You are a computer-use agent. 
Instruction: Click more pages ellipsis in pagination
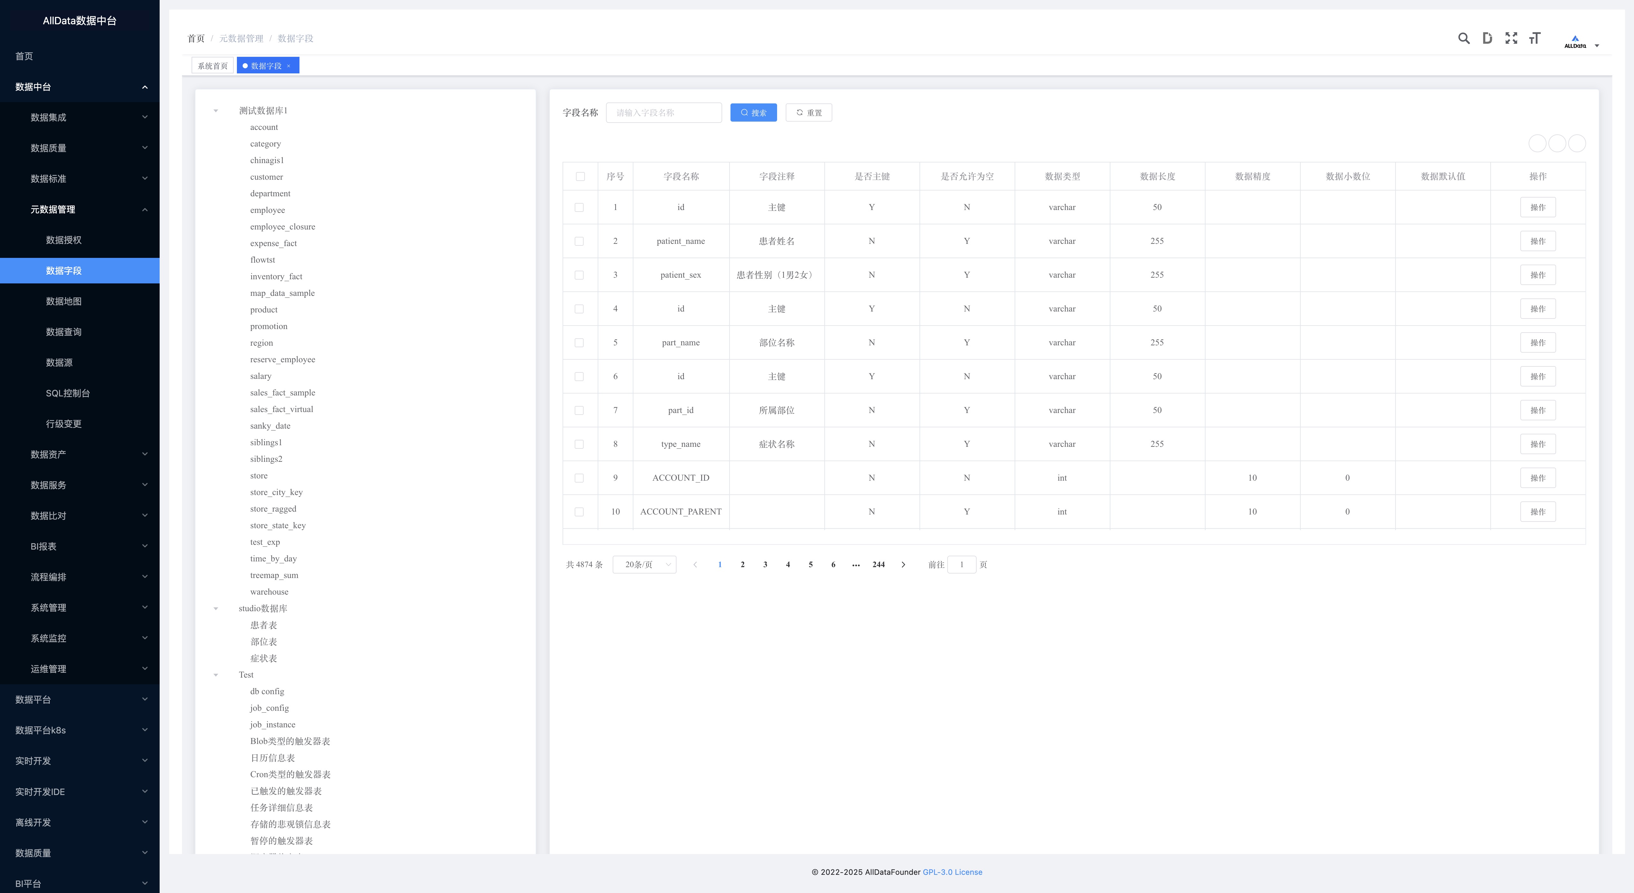(x=856, y=565)
